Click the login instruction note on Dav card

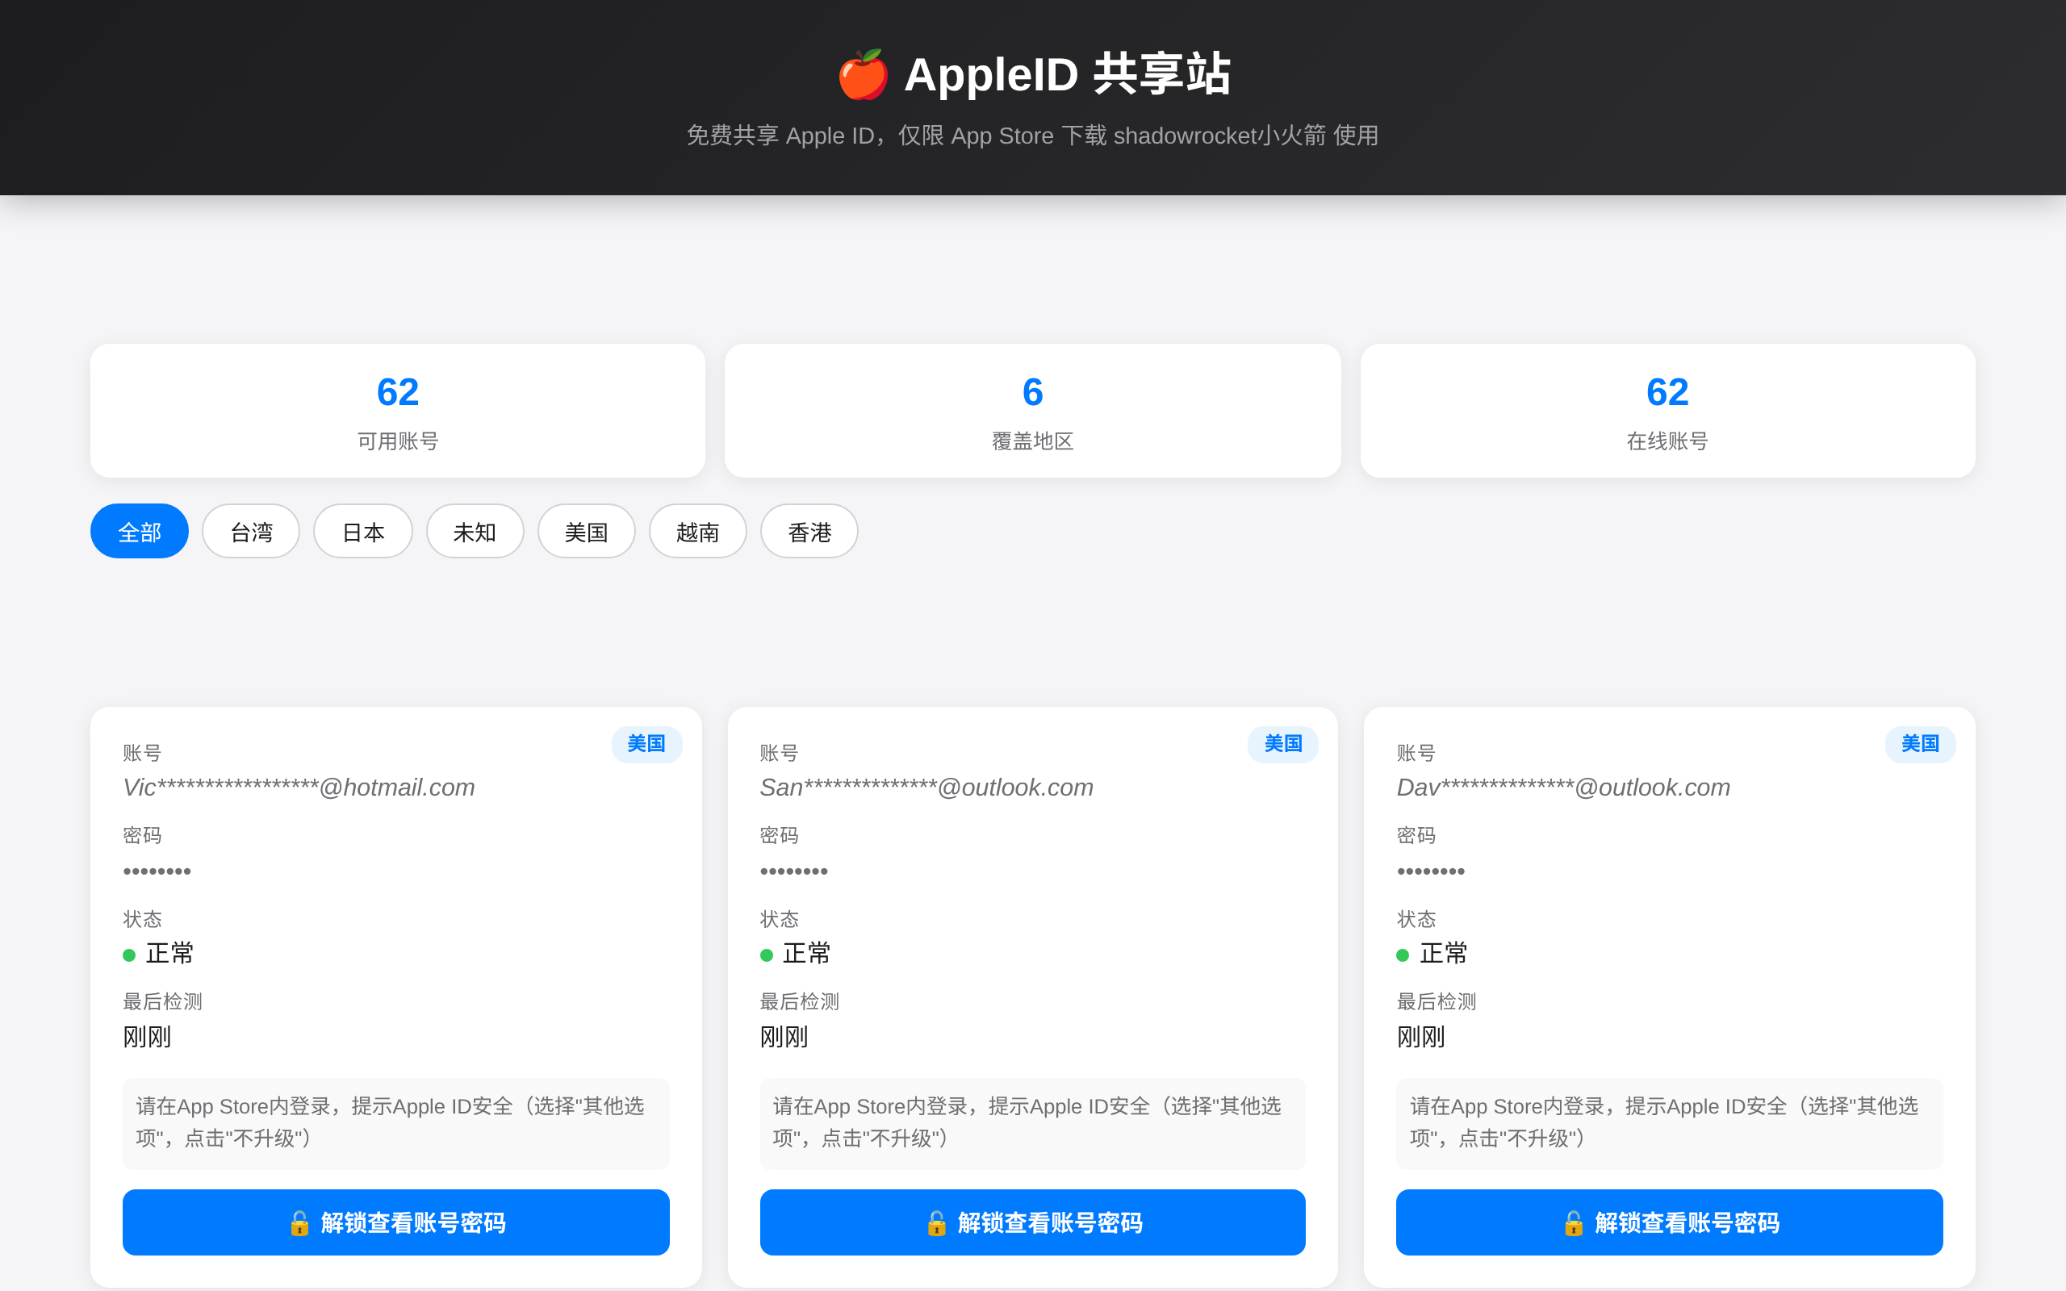click(x=1669, y=1123)
